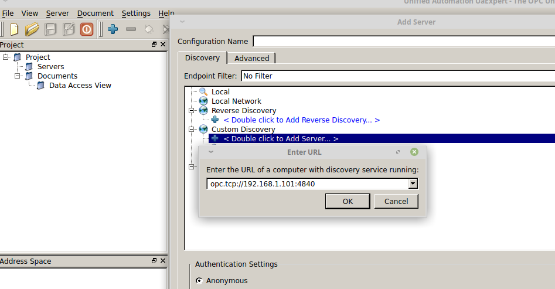Click the Open Project folder icon
555x289 pixels.
coord(32,29)
